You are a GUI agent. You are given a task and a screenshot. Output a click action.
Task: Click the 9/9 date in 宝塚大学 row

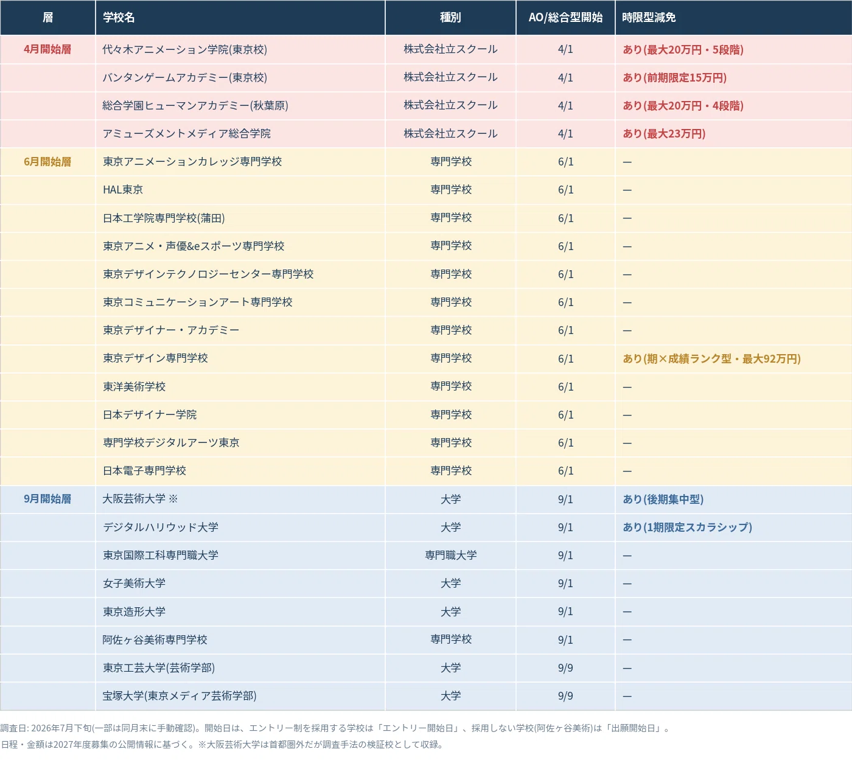coord(565,696)
